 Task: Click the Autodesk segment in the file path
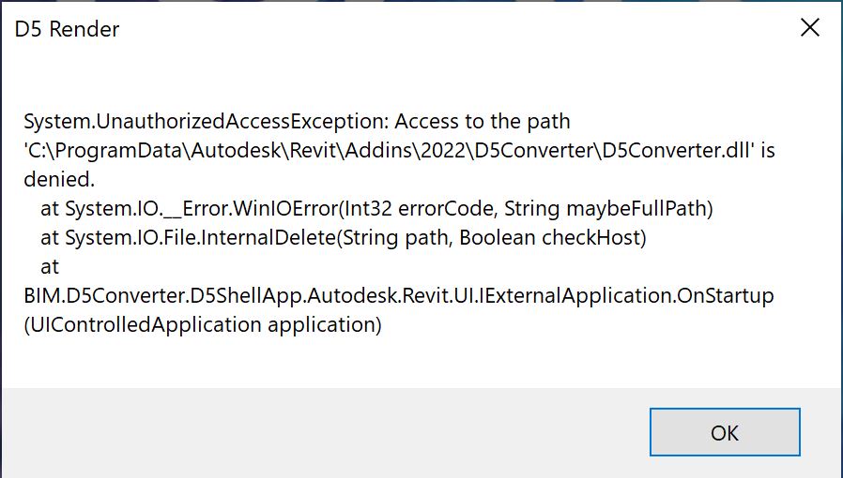click(237, 151)
